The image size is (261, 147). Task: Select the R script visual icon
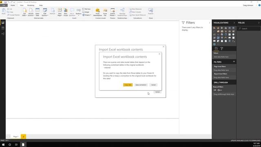pos(230,41)
